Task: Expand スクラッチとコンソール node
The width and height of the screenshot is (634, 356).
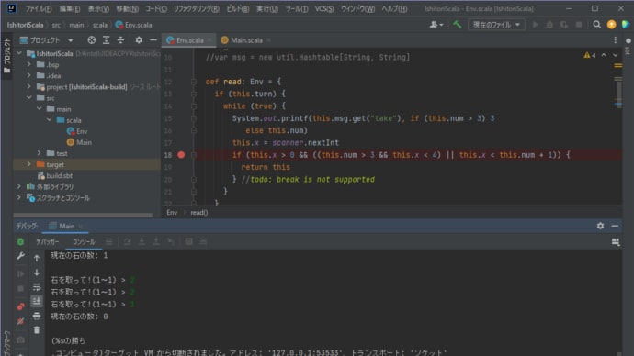Action: pyautogui.click(x=19, y=198)
